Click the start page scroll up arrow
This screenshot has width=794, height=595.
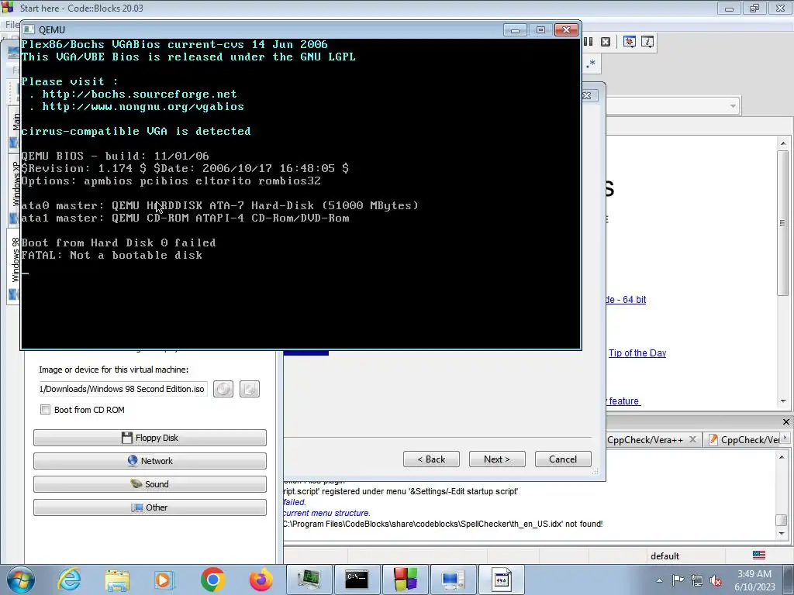coord(783,143)
